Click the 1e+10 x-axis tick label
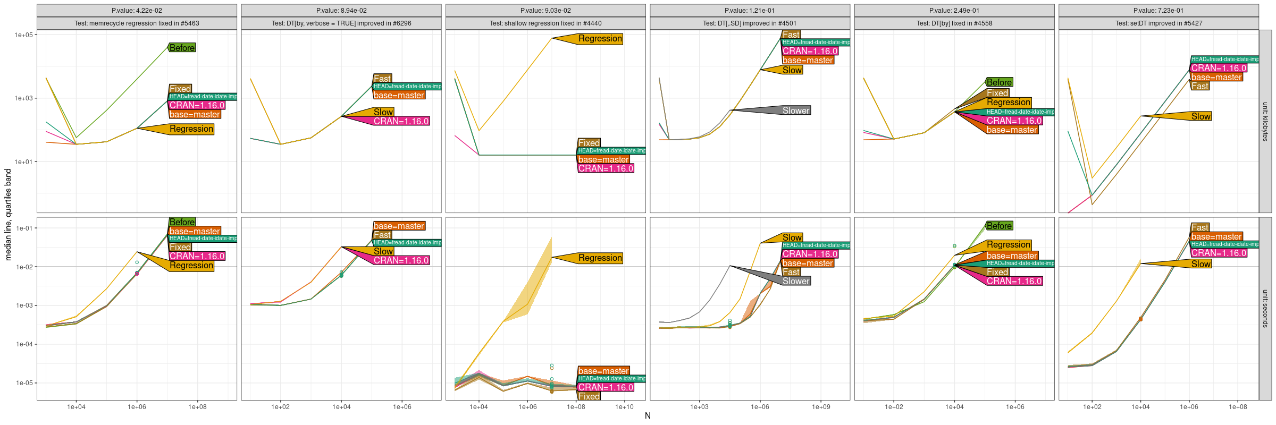This screenshot has height=425, width=1276. (x=625, y=407)
